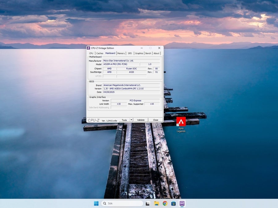278x208 pixels.
Task: Go to the Memory tab
Action: tap(121, 53)
